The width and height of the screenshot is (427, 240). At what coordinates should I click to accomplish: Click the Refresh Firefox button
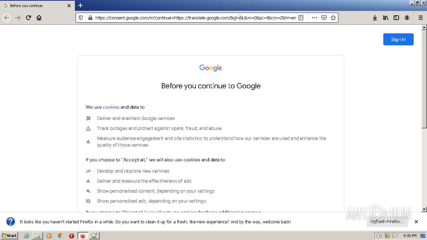click(387, 222)
